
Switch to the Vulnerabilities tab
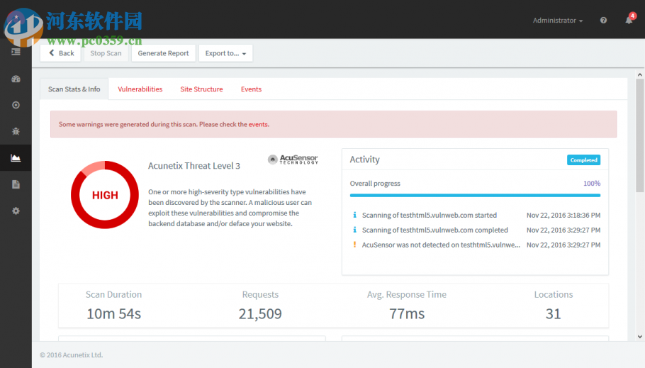click(x=140, y=89)
